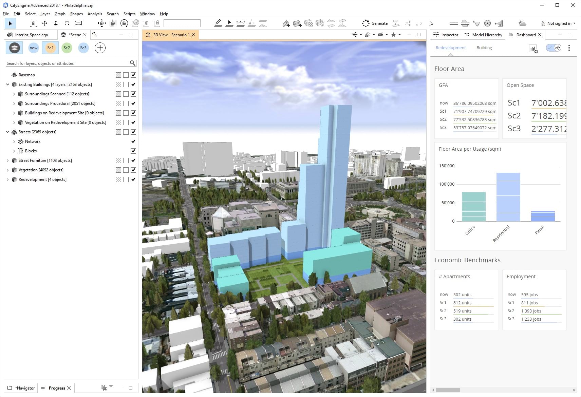
Task: Collapse the Existing Buildings layer group
Action: (8, 84)
